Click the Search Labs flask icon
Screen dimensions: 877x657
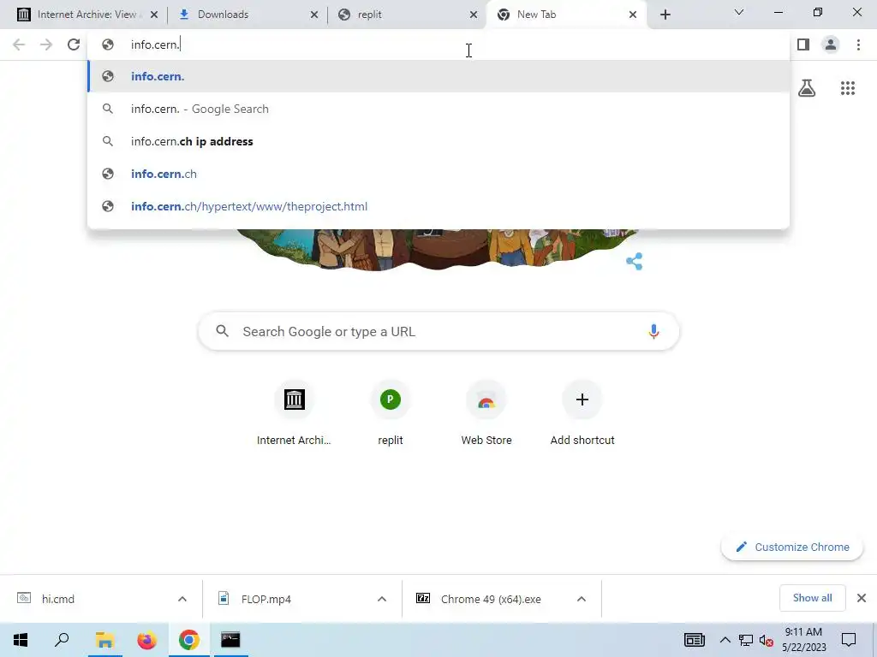point(807,88)
